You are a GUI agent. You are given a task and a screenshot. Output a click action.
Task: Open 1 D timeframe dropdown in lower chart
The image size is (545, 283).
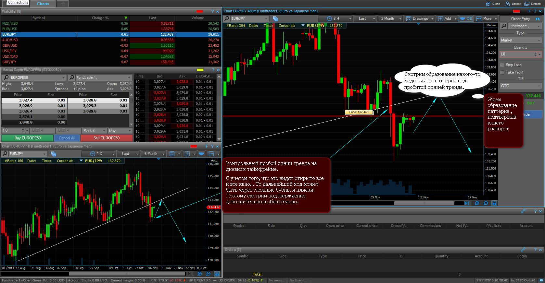98,154
